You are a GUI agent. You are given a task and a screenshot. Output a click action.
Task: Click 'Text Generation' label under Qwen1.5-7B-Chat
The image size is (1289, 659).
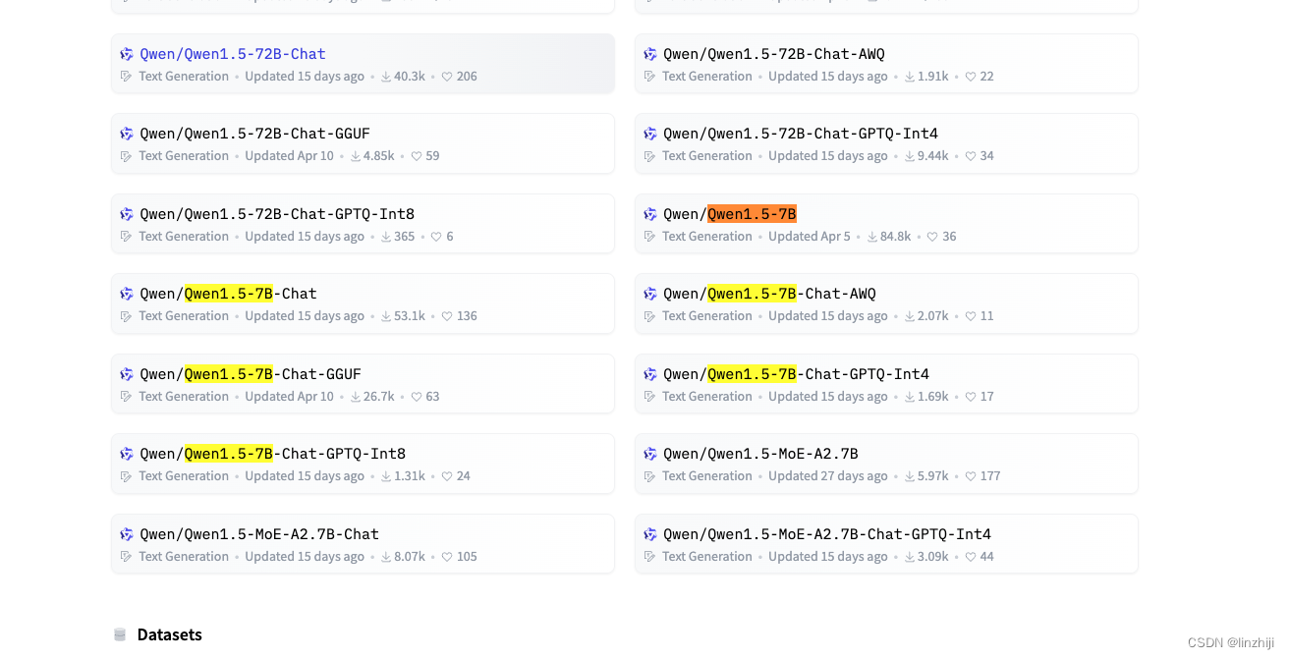pos(184,316)
